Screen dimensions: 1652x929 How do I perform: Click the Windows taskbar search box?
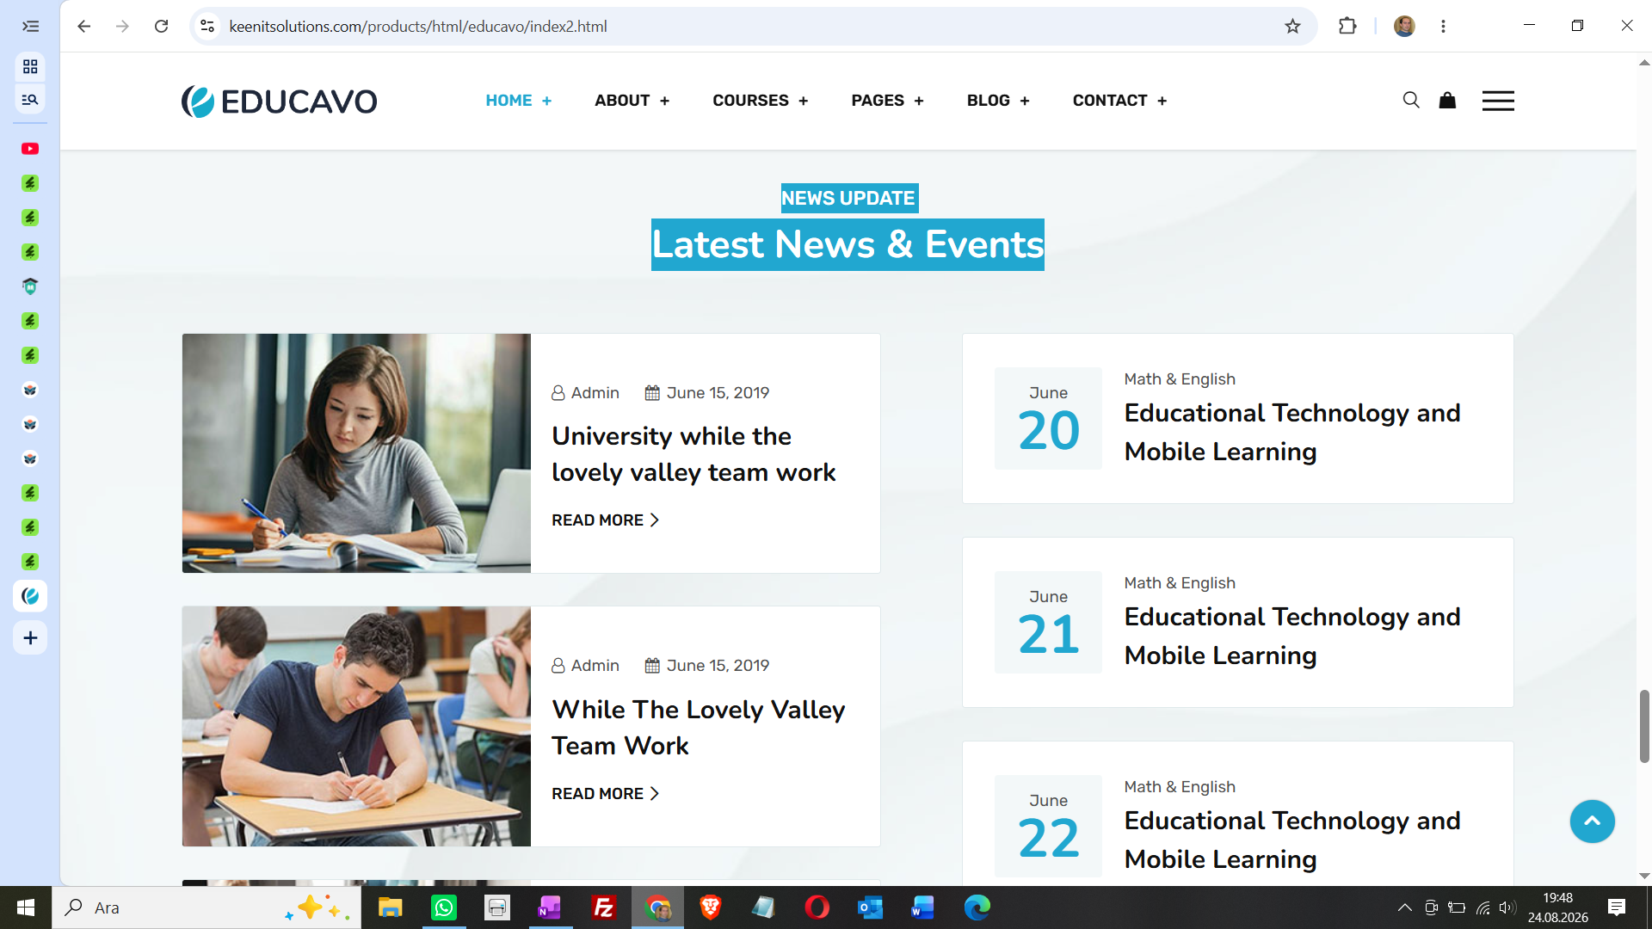[x=206, y=907]
